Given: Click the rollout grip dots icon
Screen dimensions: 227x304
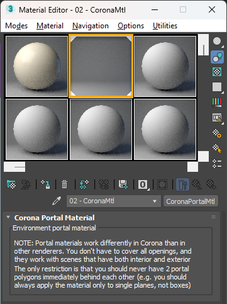Looking at the screenshot, I should [213, 217].
